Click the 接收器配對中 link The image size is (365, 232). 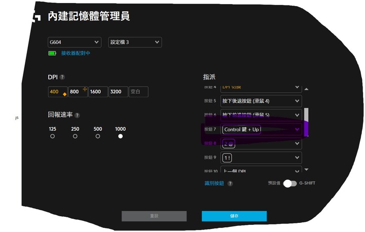pyautogui.click(x=76, y=53)
